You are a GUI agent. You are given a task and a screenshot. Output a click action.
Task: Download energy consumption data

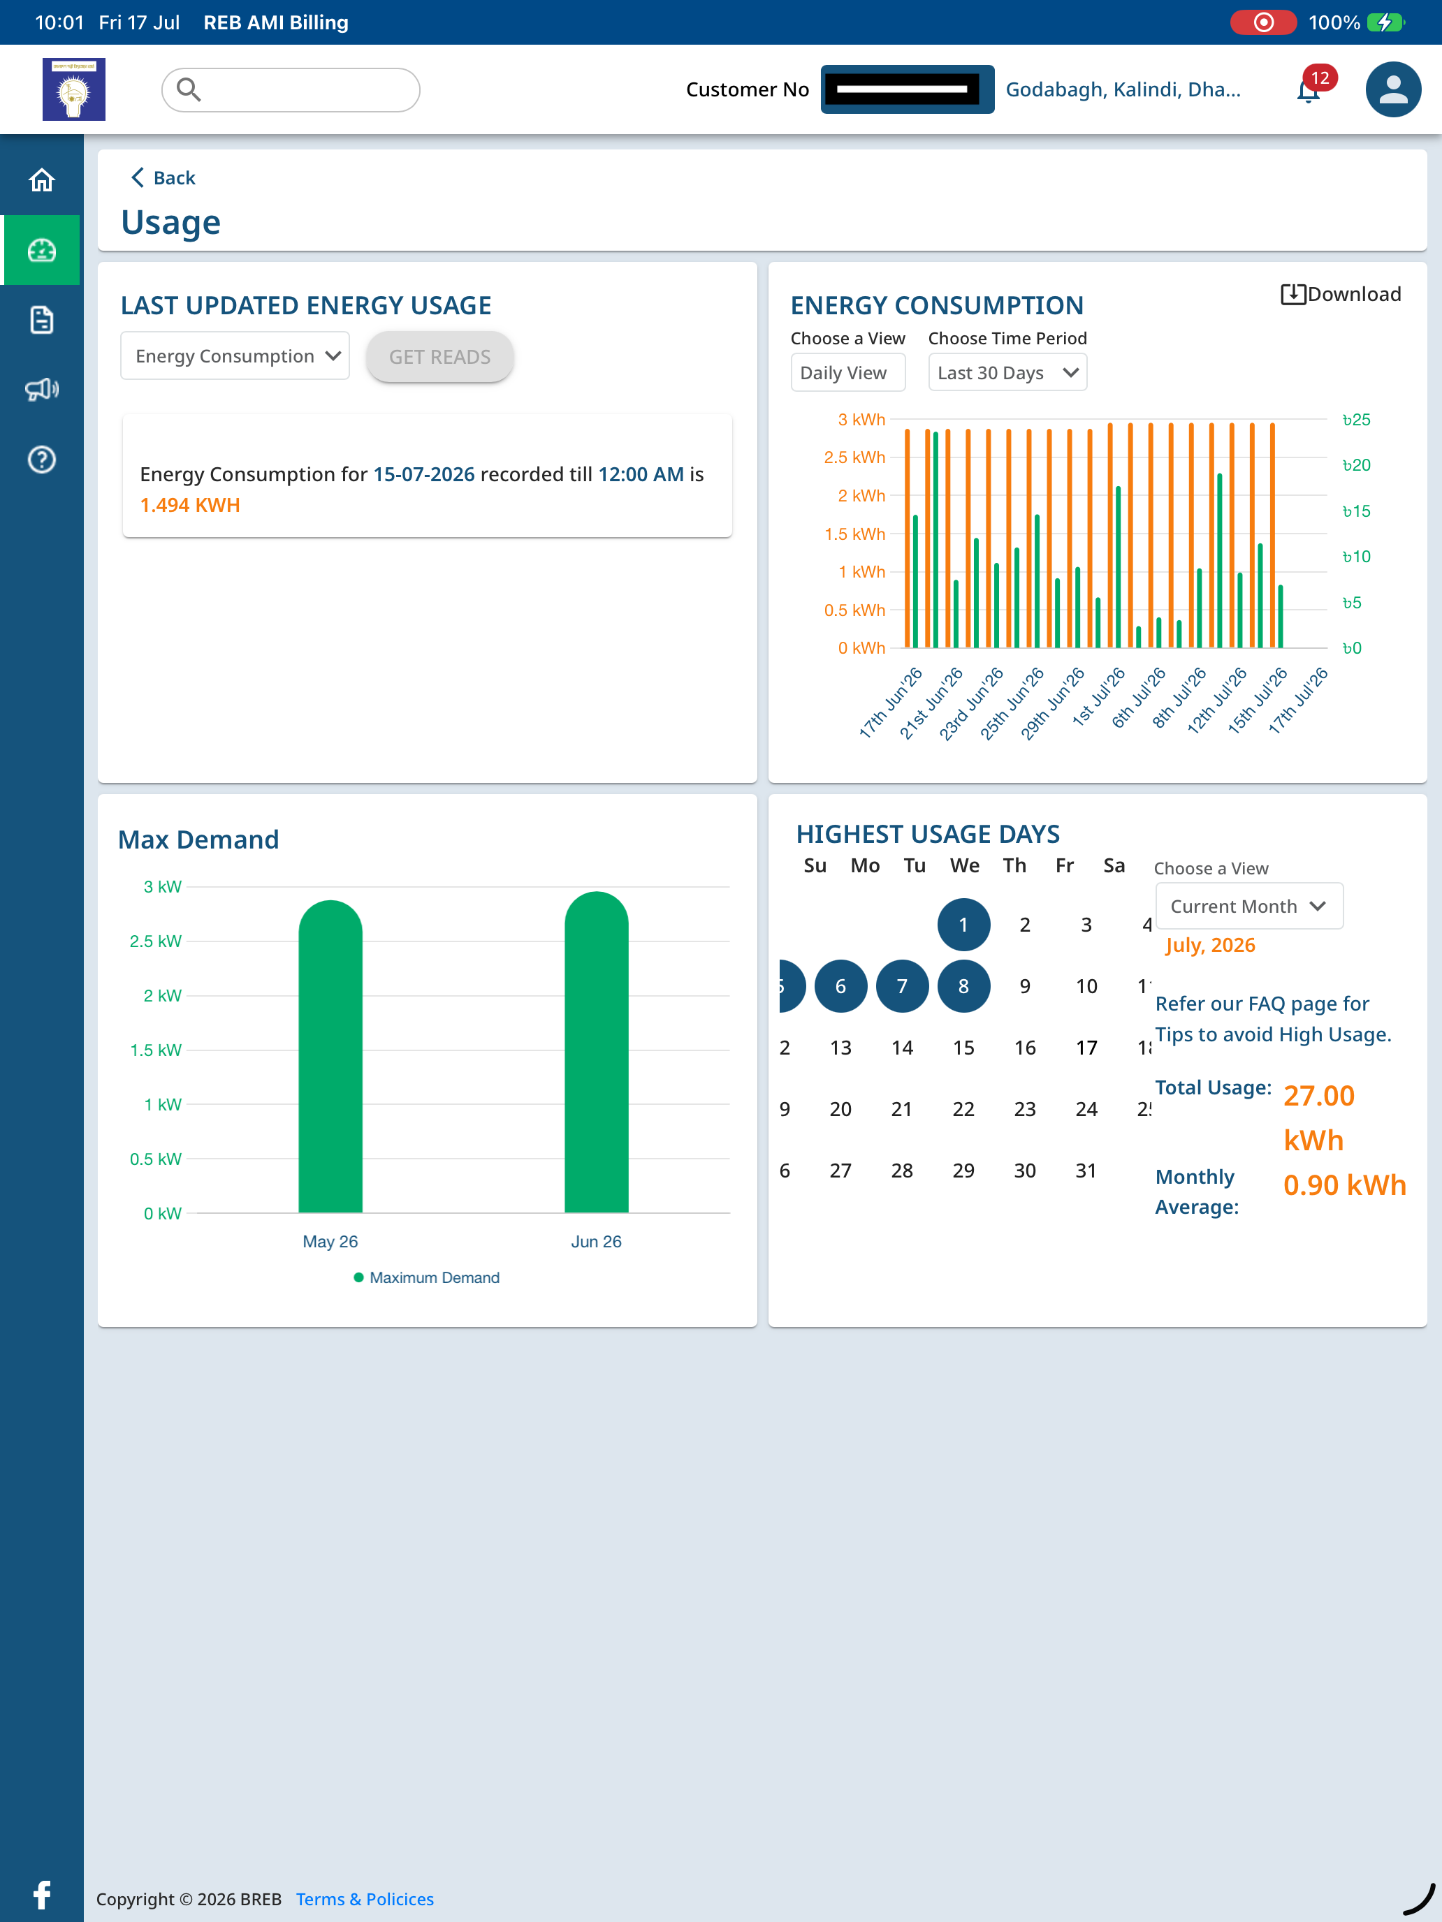coord(1340,294)
